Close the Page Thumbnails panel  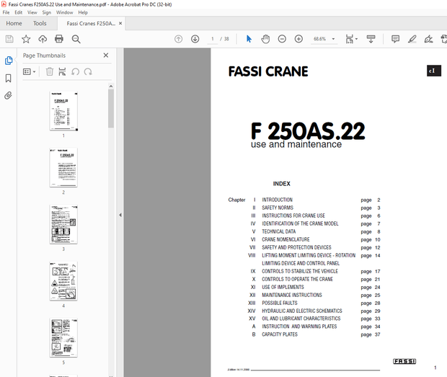click(106, 56)
